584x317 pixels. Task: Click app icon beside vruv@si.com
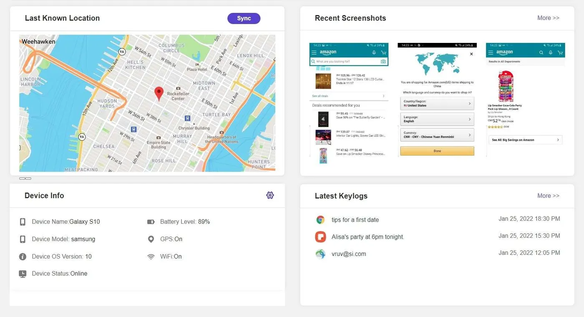[x=320, y=254]
